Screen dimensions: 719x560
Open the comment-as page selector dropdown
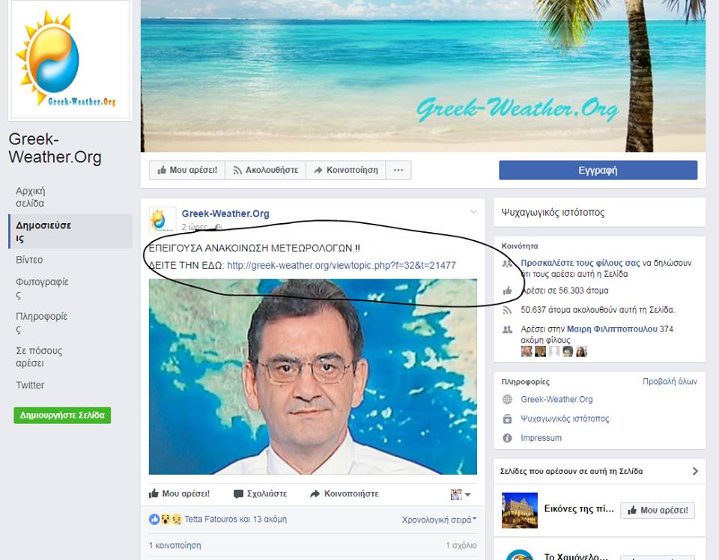[461, 494]
